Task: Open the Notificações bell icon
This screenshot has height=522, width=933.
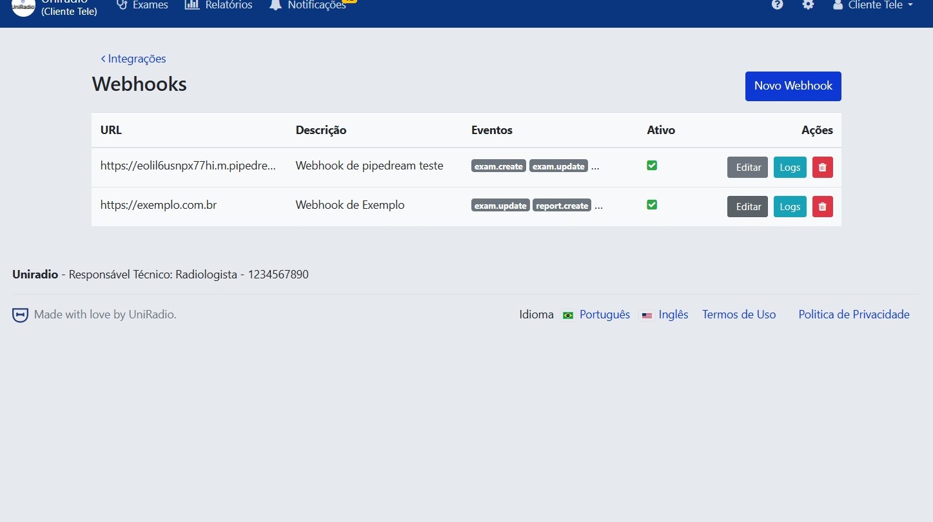Action: tap(276, 5)
